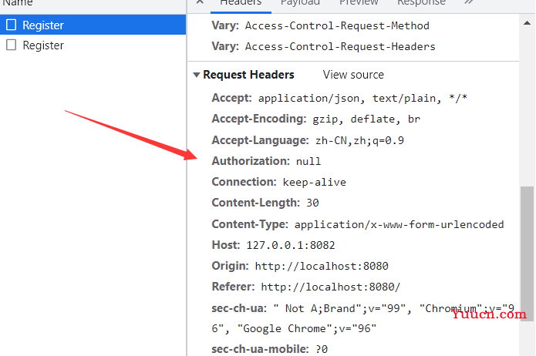Toggle the second Register request checkbox
Viewport: 536px width, 356px height.
[12, 45]
